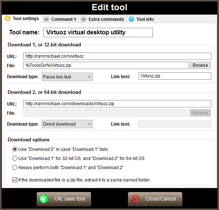Click the disabled Download 2 File field
Viewport: 219px width, 210px height.
106,113
